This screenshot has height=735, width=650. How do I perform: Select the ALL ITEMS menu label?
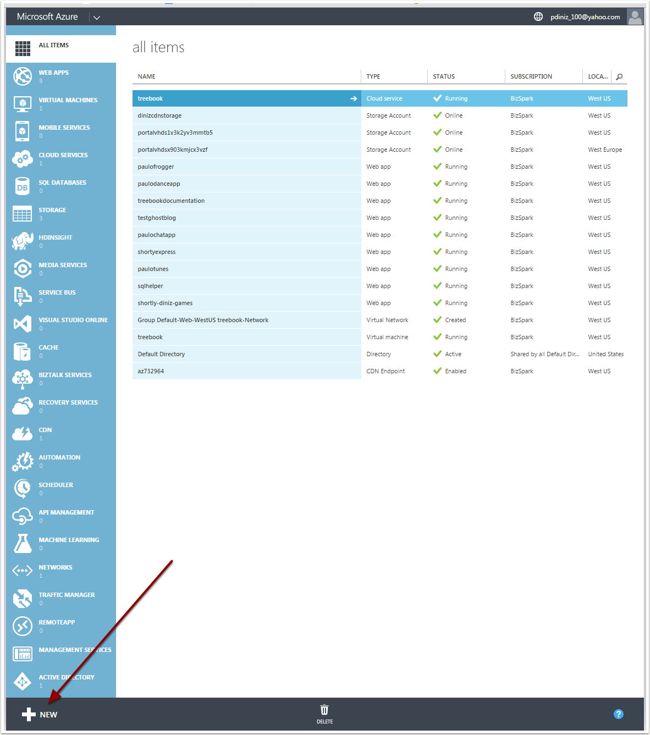click(54, 45)
